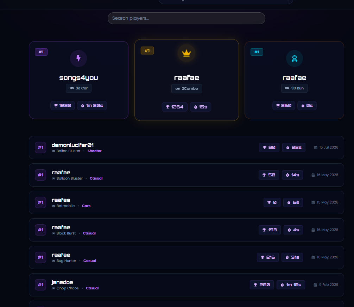354x307 pixels.
Task: Select the gold #1 badge on 2Combo card
Action: (147, 50)
